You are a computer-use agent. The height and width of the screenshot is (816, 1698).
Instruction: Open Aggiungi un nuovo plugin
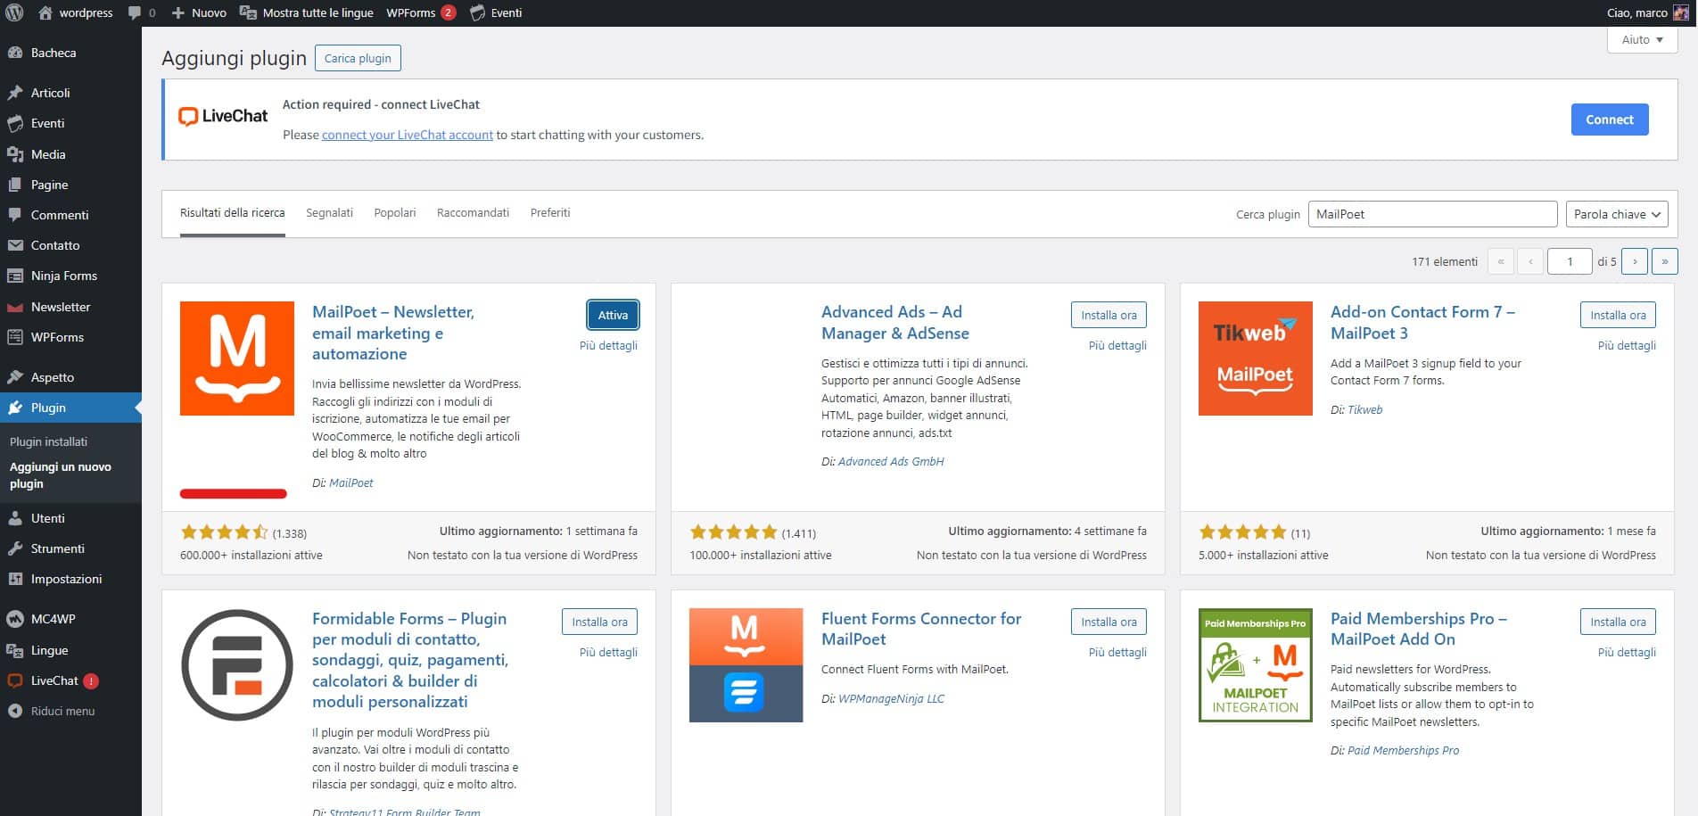61,475
